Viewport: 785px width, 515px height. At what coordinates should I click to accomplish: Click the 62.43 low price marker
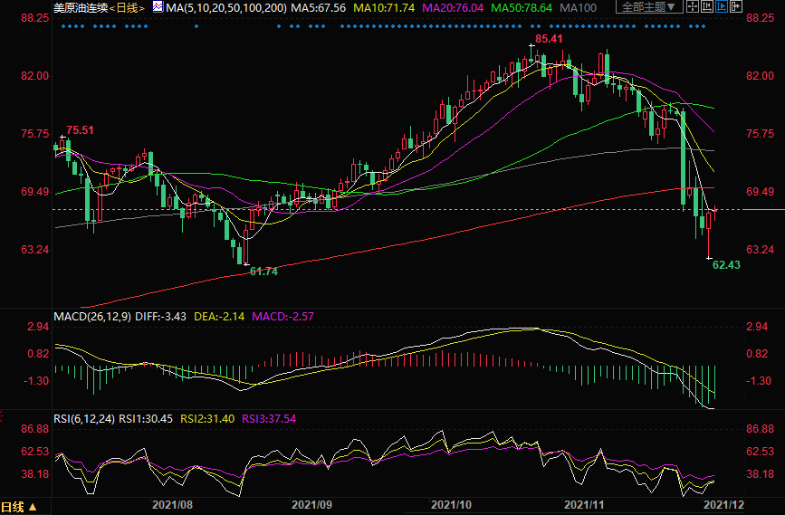pyautogui.click(x=726, y=265)
